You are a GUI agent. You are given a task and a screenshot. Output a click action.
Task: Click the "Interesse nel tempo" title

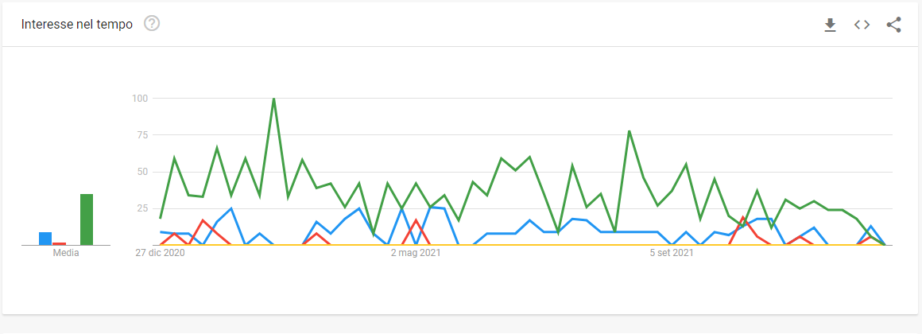77,24
